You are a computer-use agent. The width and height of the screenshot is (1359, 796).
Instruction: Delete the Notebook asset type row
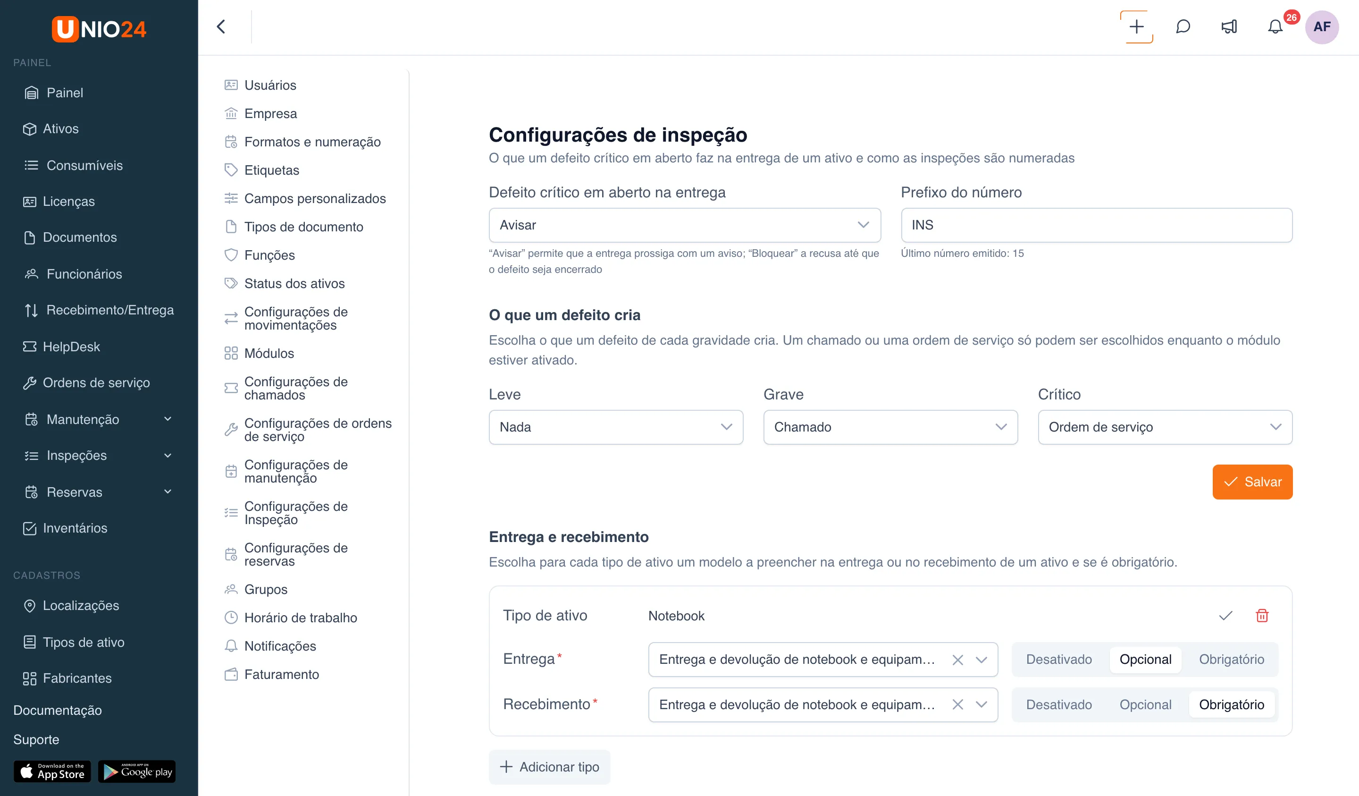click(x=1262, y=616)
